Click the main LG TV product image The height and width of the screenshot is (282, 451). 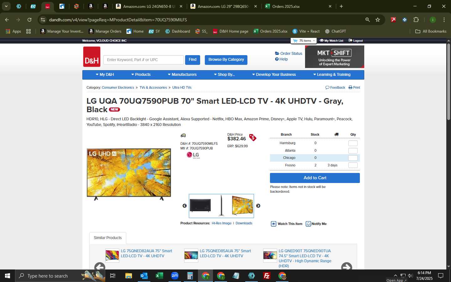[129, 174]
